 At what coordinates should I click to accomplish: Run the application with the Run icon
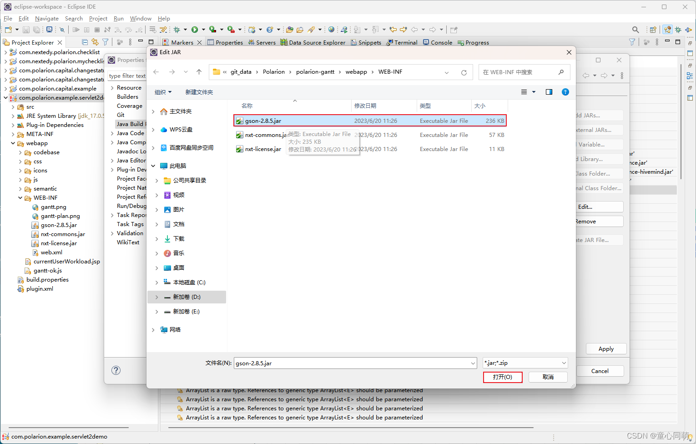[x=195, y=29]
